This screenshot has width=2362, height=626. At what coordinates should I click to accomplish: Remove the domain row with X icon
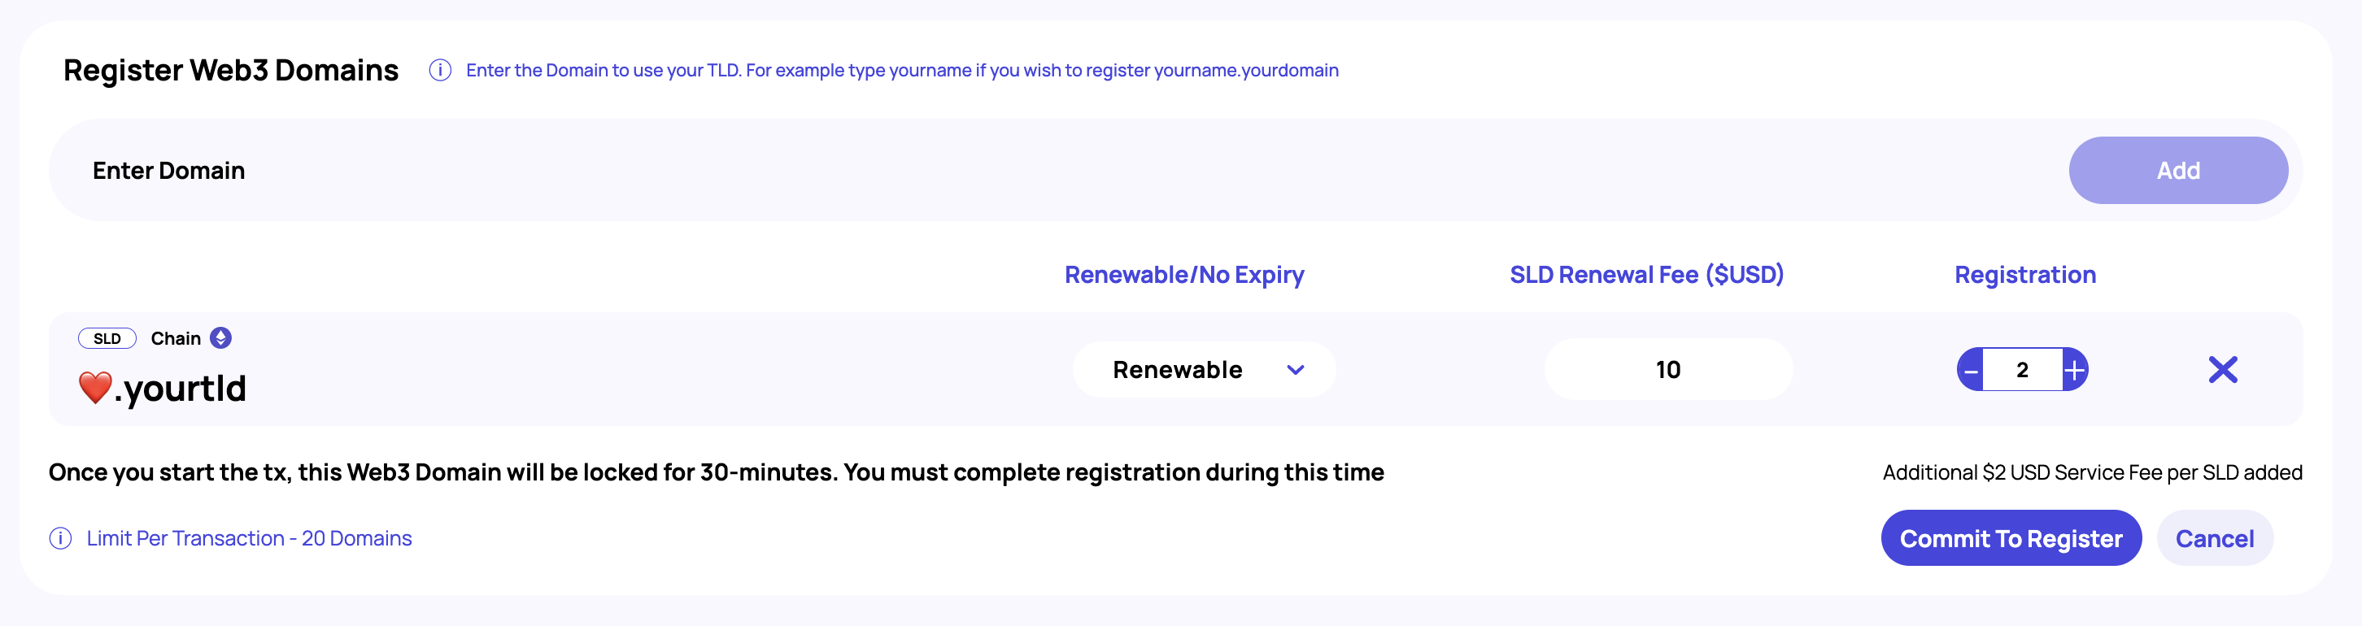[2223, 369]
